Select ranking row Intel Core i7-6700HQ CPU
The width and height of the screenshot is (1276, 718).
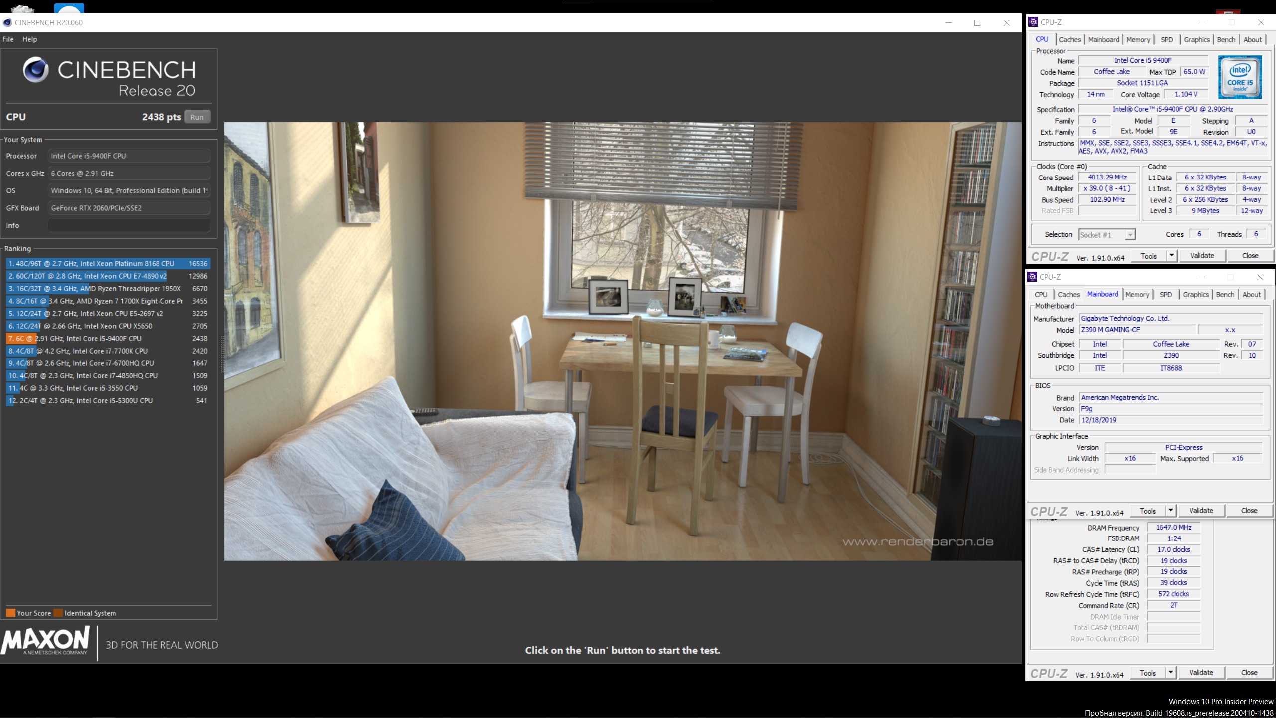coord(108,363)
